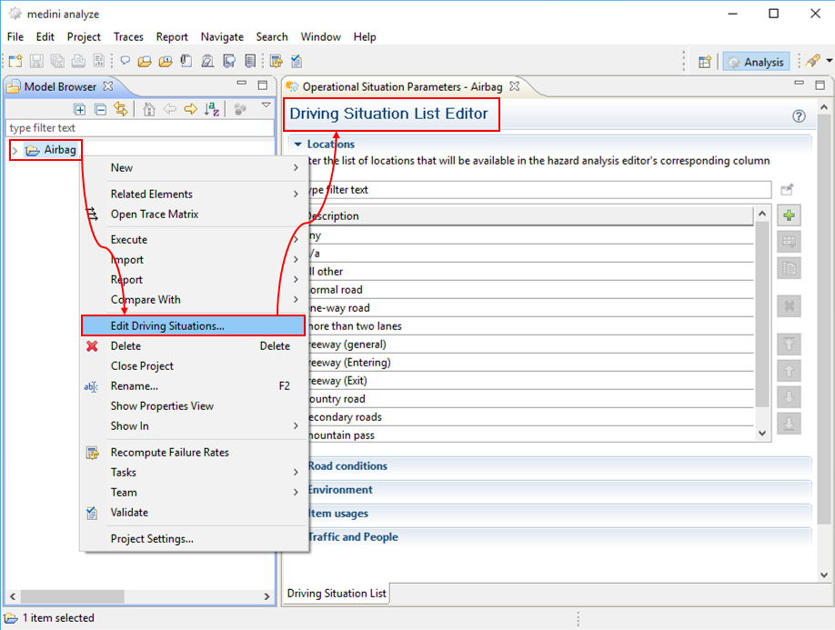Open the Traces menu
Viewport: 835px width, 630px height.
coord(128,36)
